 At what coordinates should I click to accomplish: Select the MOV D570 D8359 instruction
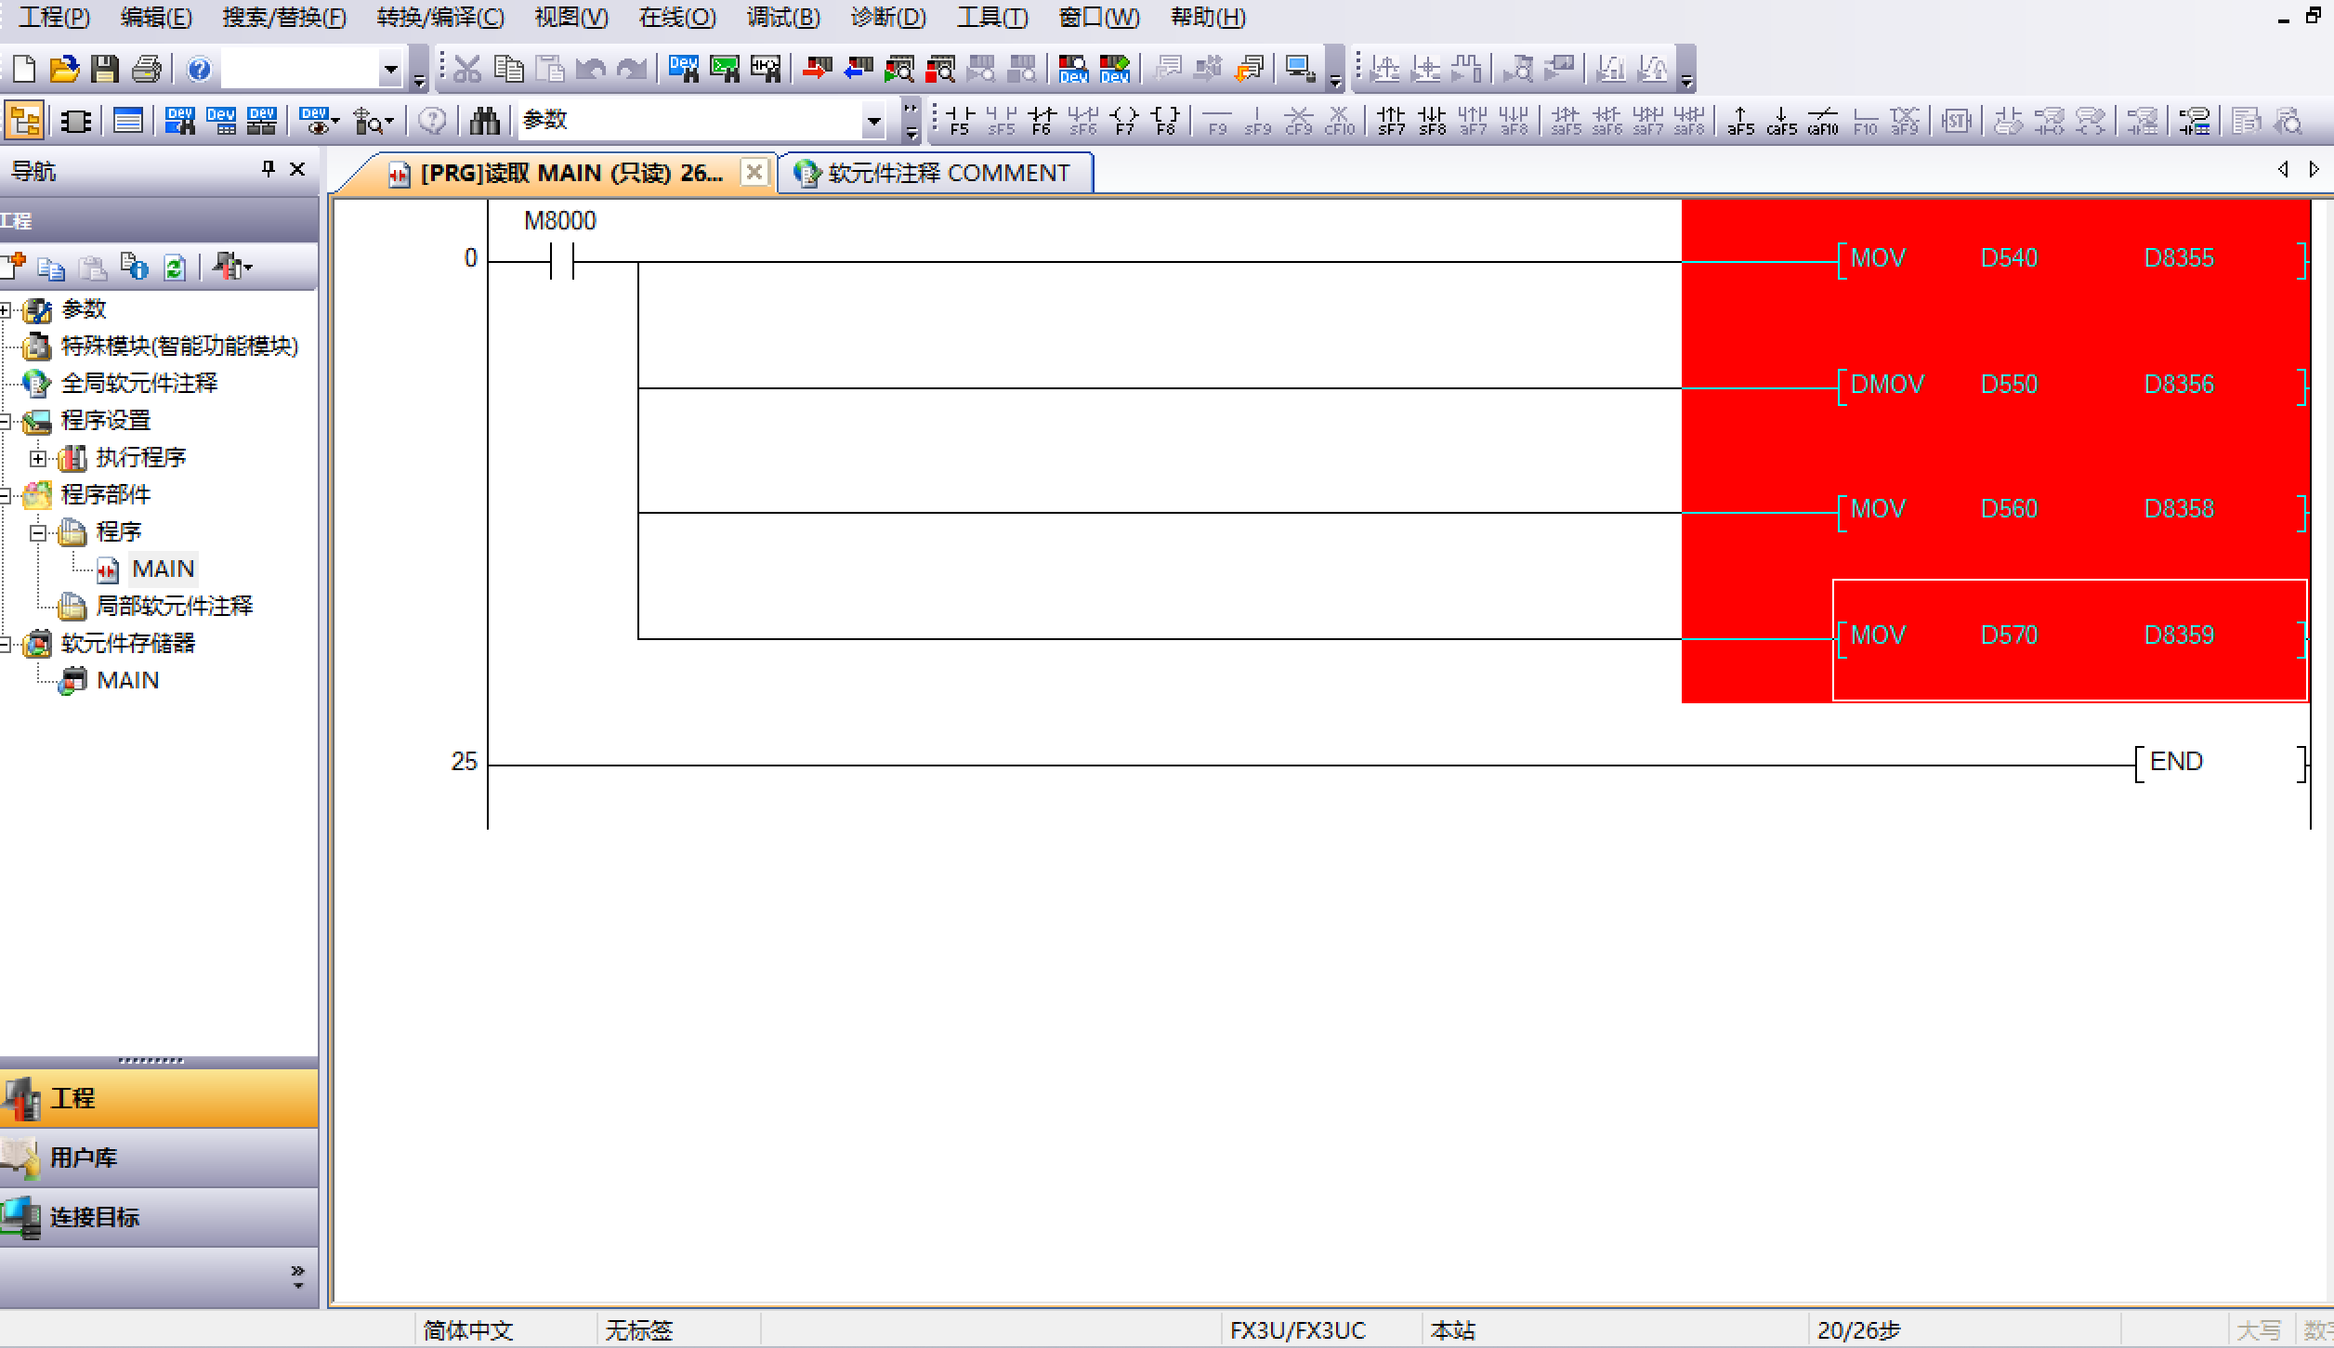point(2068,637)
